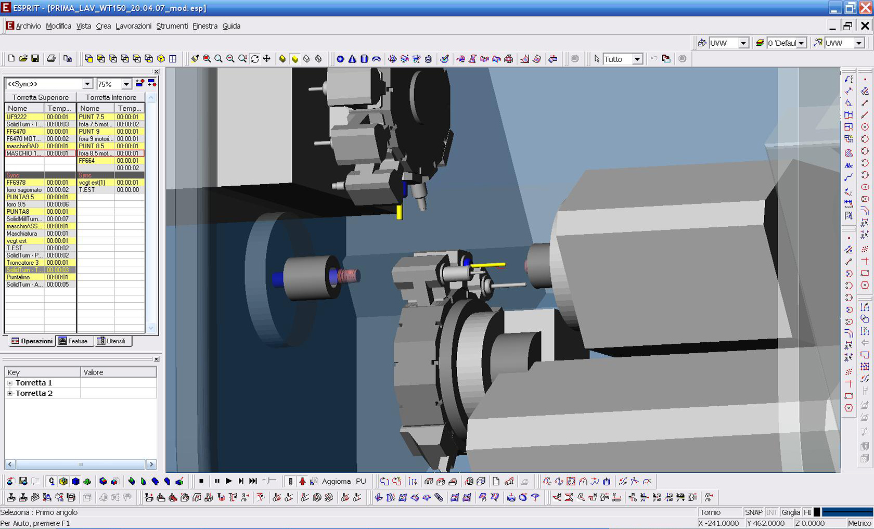
Task: Open the Lavorazioni menu
Action: 133,26
